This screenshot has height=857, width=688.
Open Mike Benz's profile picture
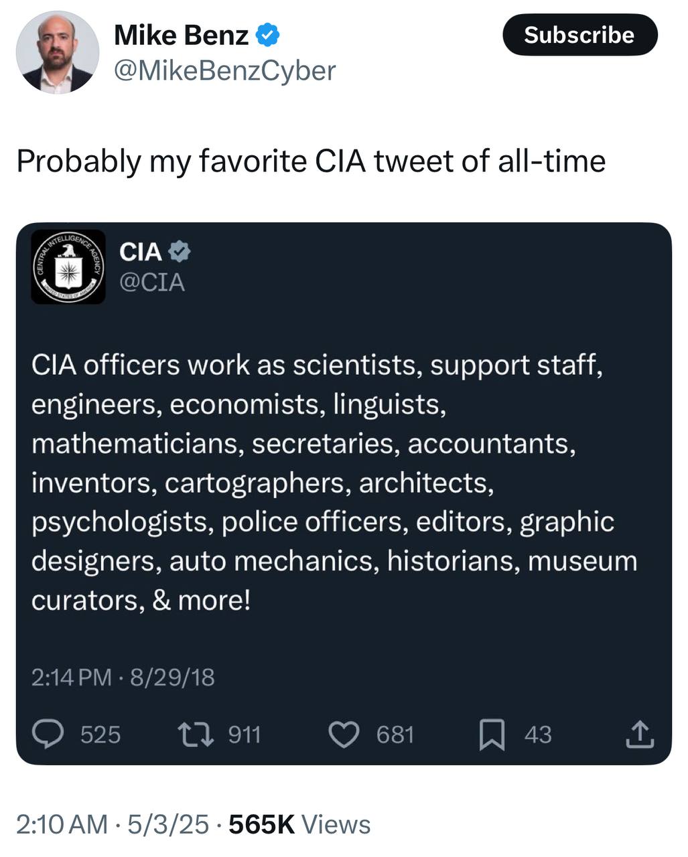58,52
